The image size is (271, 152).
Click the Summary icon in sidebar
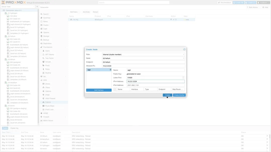click(41, 18)
